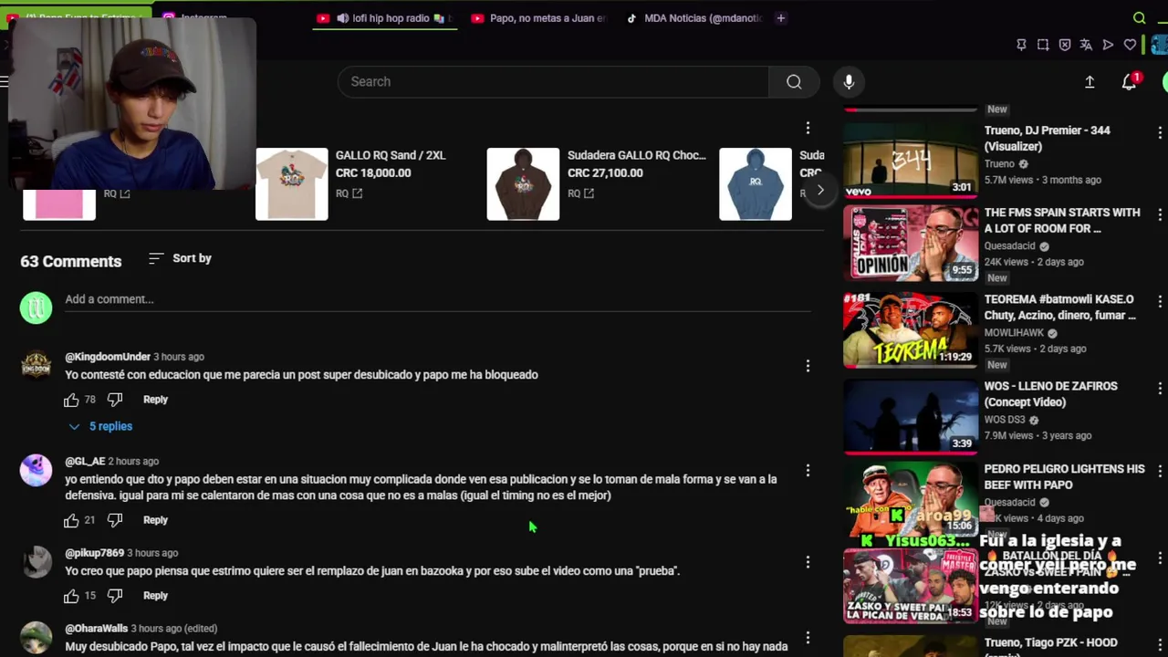This screenshot has width=1168, height=657.
Task: Play Trueno DJ Premier 344 video thumbnail
Action: tap(910, 161)
